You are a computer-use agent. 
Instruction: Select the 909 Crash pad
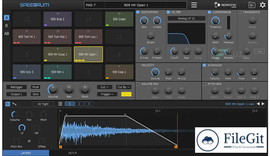click(119, 19)
